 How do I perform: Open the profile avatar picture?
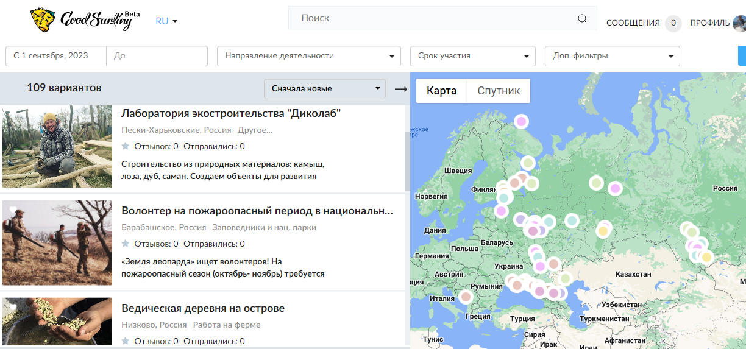tap(739, 23)
